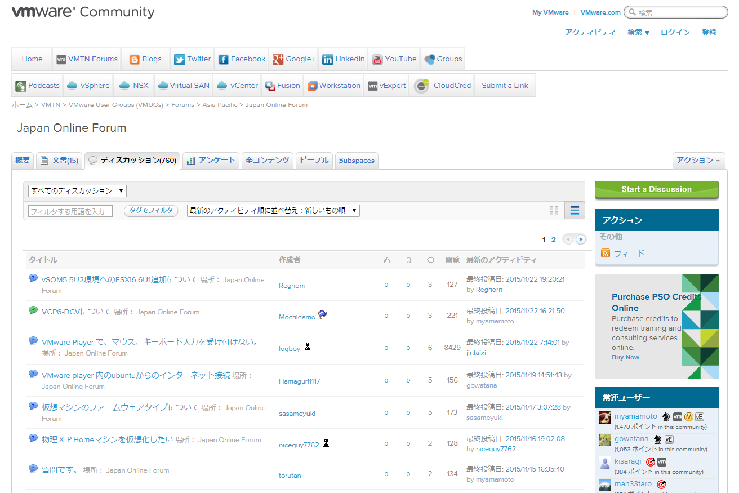
Task: Open the すべてのディスカッション filter dropdown
Action: coord(77,191)
